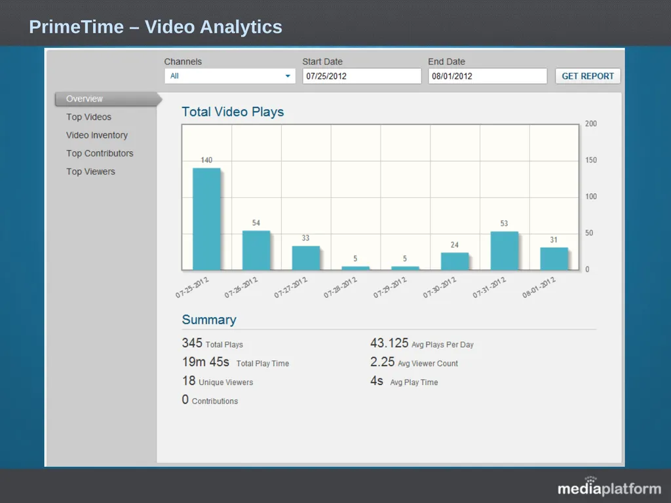Go to Top Viewers

pos(90,172)
